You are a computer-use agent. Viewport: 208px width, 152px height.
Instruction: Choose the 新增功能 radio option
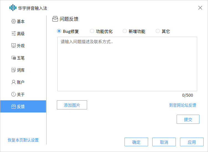pos(125,31)
